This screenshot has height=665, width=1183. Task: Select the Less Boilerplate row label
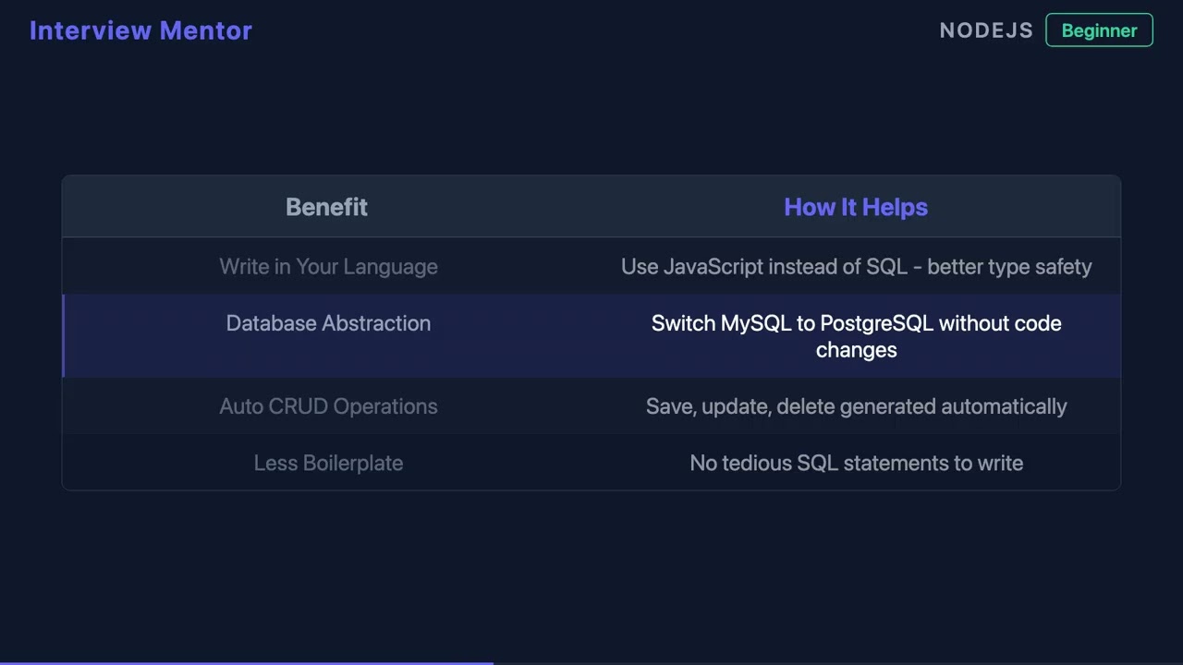pos(328,463)
